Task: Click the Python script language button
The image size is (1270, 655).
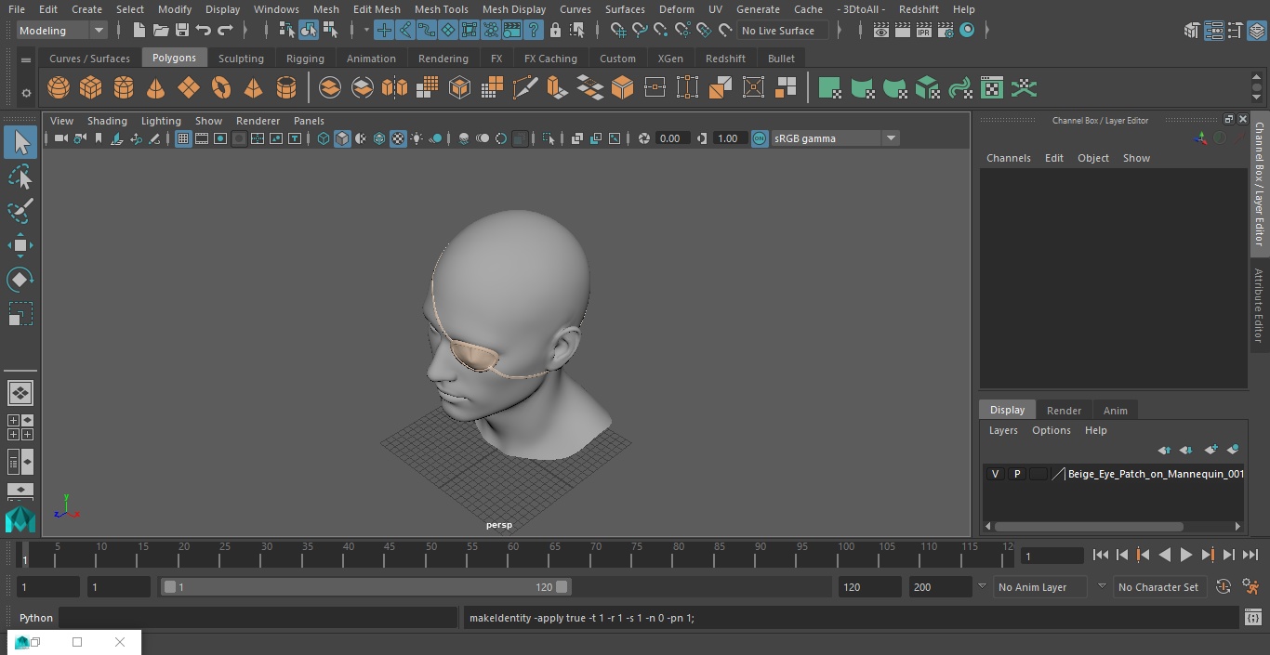Action: (x=36, y=618)
